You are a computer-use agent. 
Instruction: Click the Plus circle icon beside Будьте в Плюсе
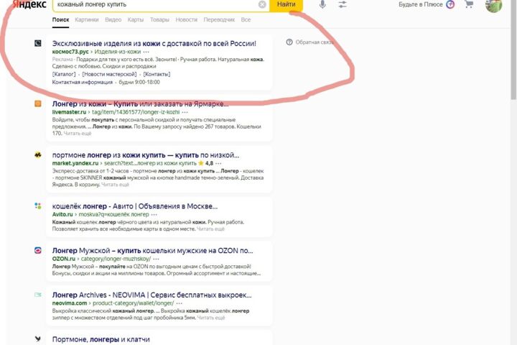[x=450, y=4]
